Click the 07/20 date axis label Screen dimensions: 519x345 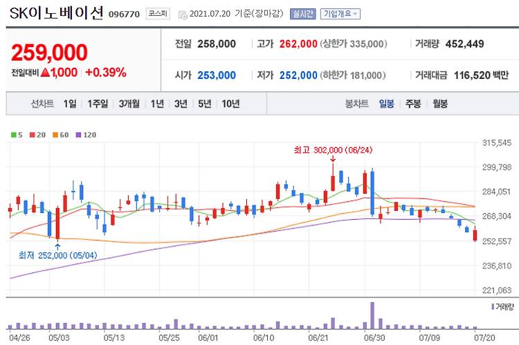pyautogui.click(x=484, y=337)
